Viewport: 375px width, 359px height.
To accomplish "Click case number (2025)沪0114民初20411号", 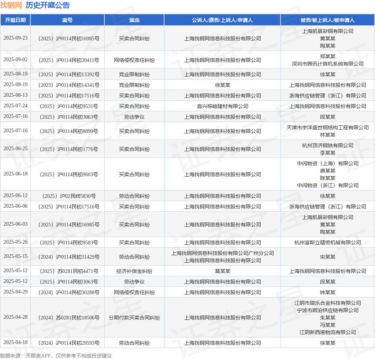I will (x=69, y=60).
